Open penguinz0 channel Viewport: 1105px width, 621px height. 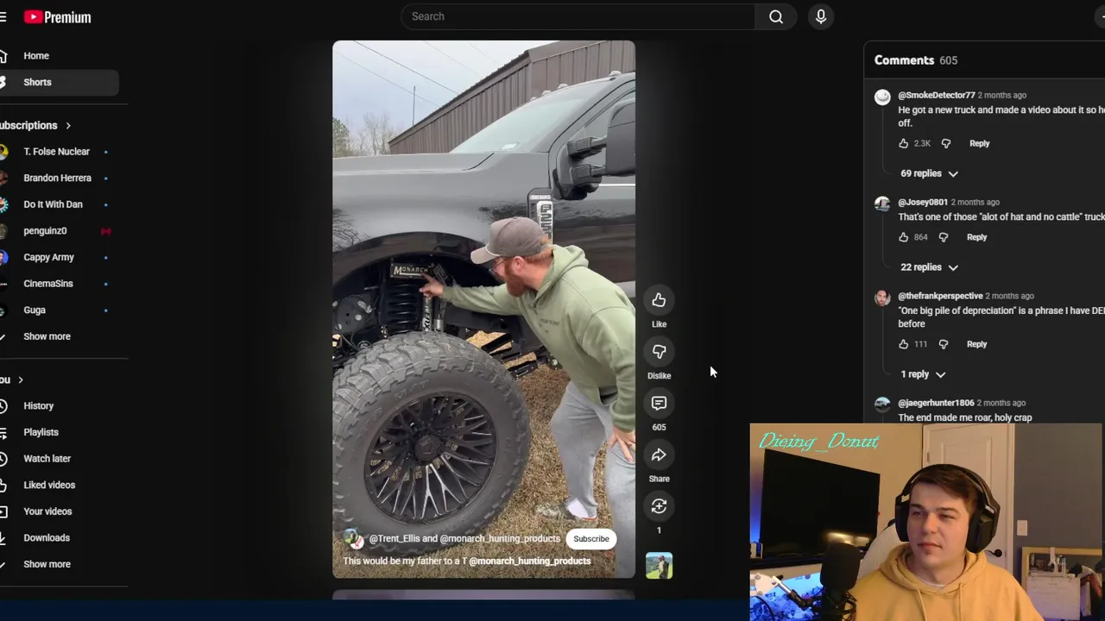coord(45,231)
